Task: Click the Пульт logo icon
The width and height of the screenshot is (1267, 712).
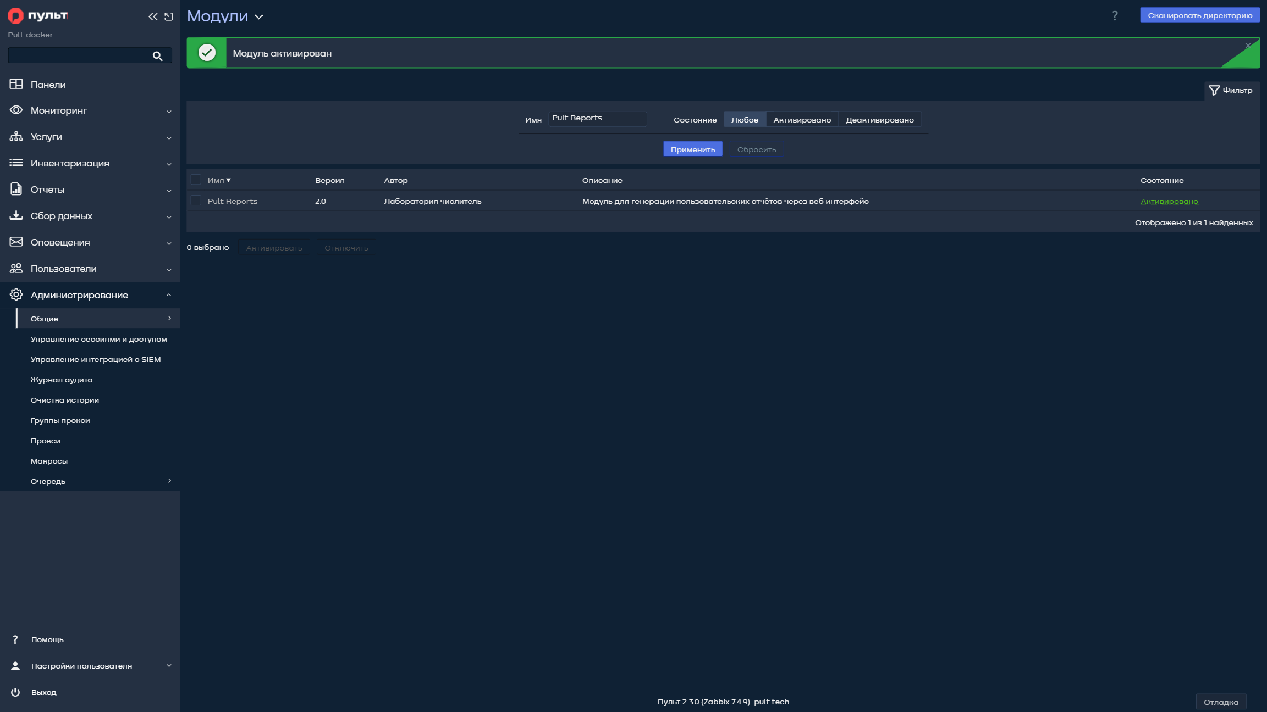Action: tap(15, 16)
